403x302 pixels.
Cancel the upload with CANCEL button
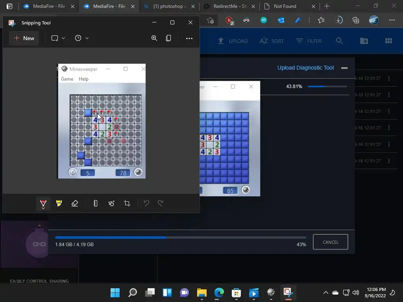pos(331,242)
